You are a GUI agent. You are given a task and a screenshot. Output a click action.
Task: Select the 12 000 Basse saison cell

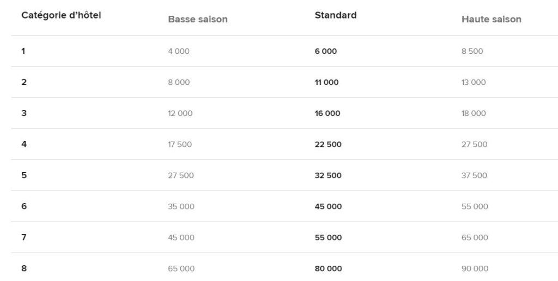(x=180, y=113)
